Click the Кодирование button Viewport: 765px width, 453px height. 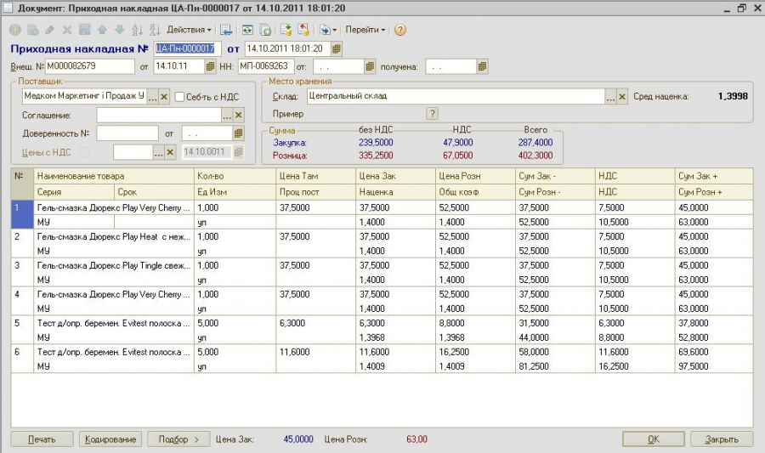[110, 439]
